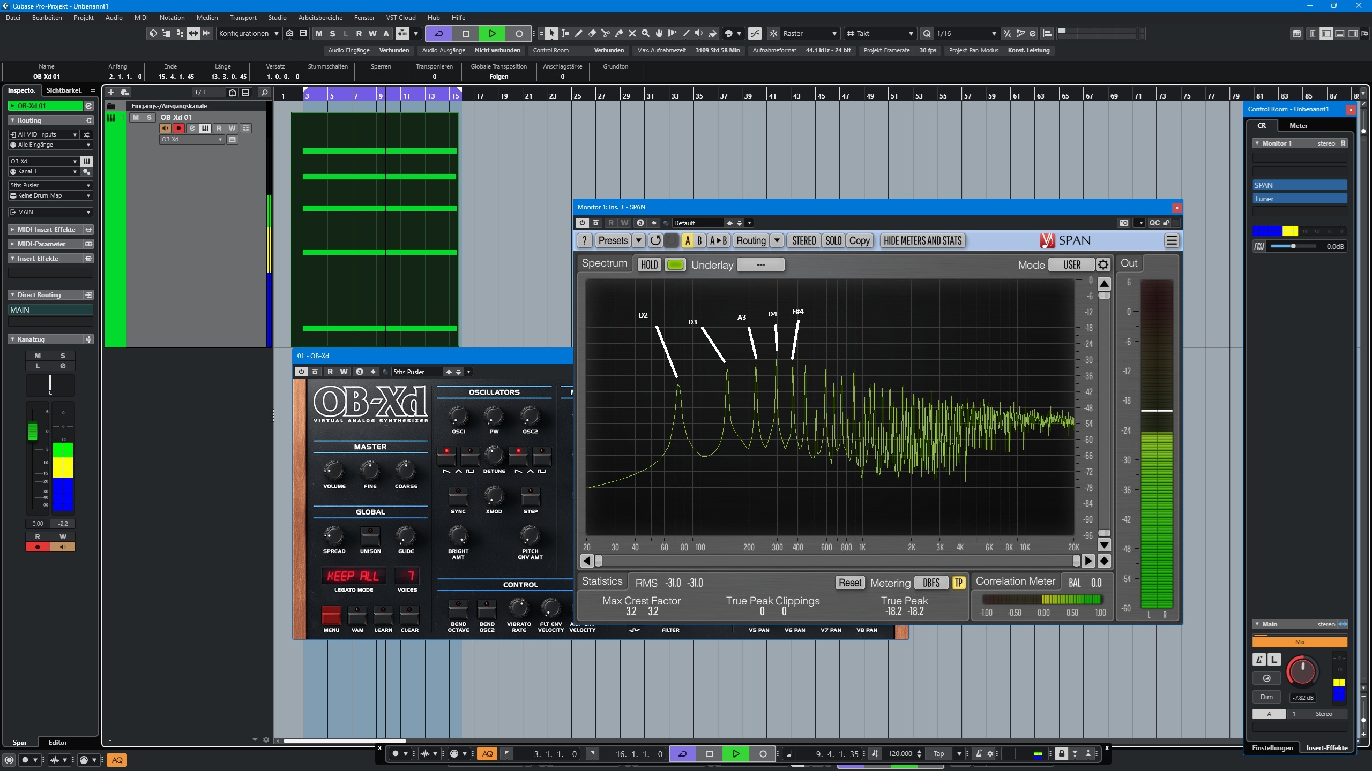Switch to the Meter tab in Control Room
The width and height of the screenshot is (1372, 771).
point(1298,126)
